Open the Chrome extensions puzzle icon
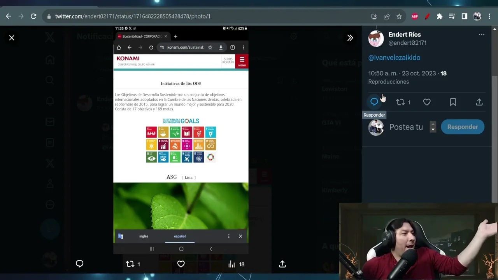The width and height of the screenshot is (498, 280). (439, 16)
